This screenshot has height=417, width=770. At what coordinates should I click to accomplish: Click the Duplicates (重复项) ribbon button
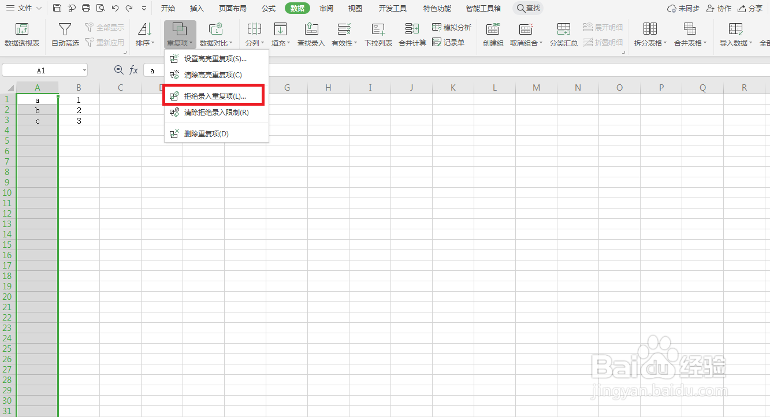(x=180, y=35)
